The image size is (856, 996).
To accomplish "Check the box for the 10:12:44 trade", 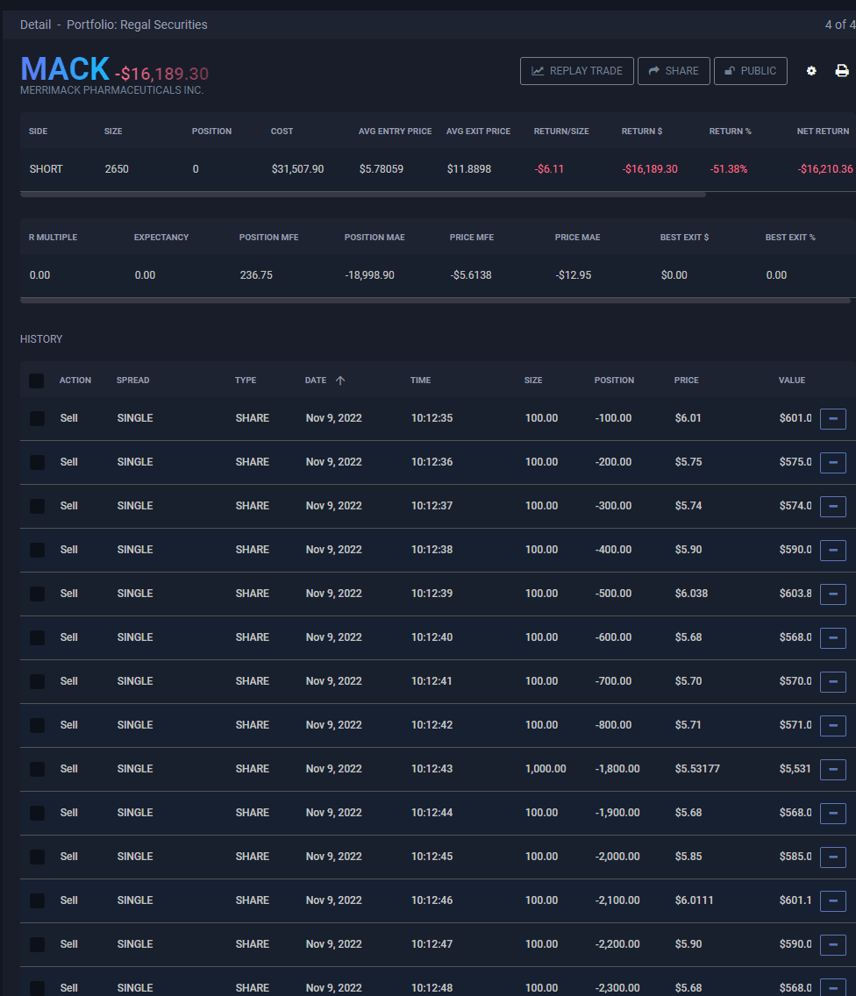I will tap(37, 813).
